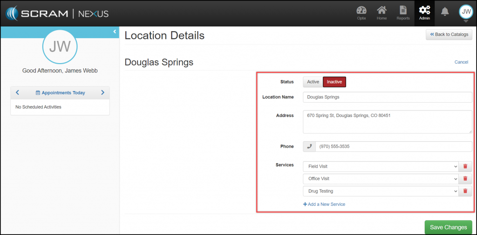This screenshot has height=235, width=477.
Task: Show previous day's appointments
Action: point(18,92)
